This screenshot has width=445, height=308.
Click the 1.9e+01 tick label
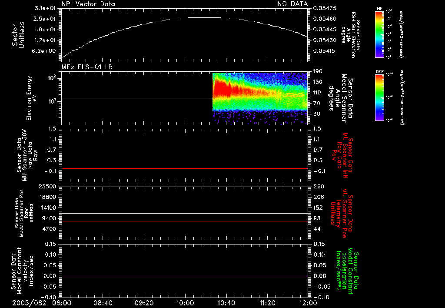(x=45, y=30)
